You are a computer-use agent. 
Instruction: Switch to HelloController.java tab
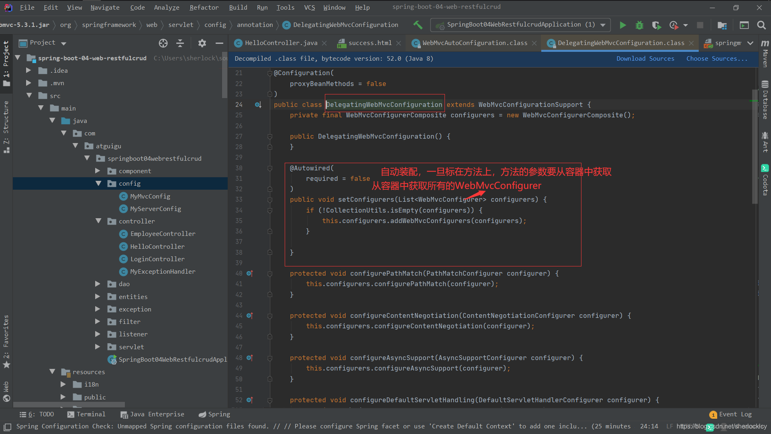(281, 43)
